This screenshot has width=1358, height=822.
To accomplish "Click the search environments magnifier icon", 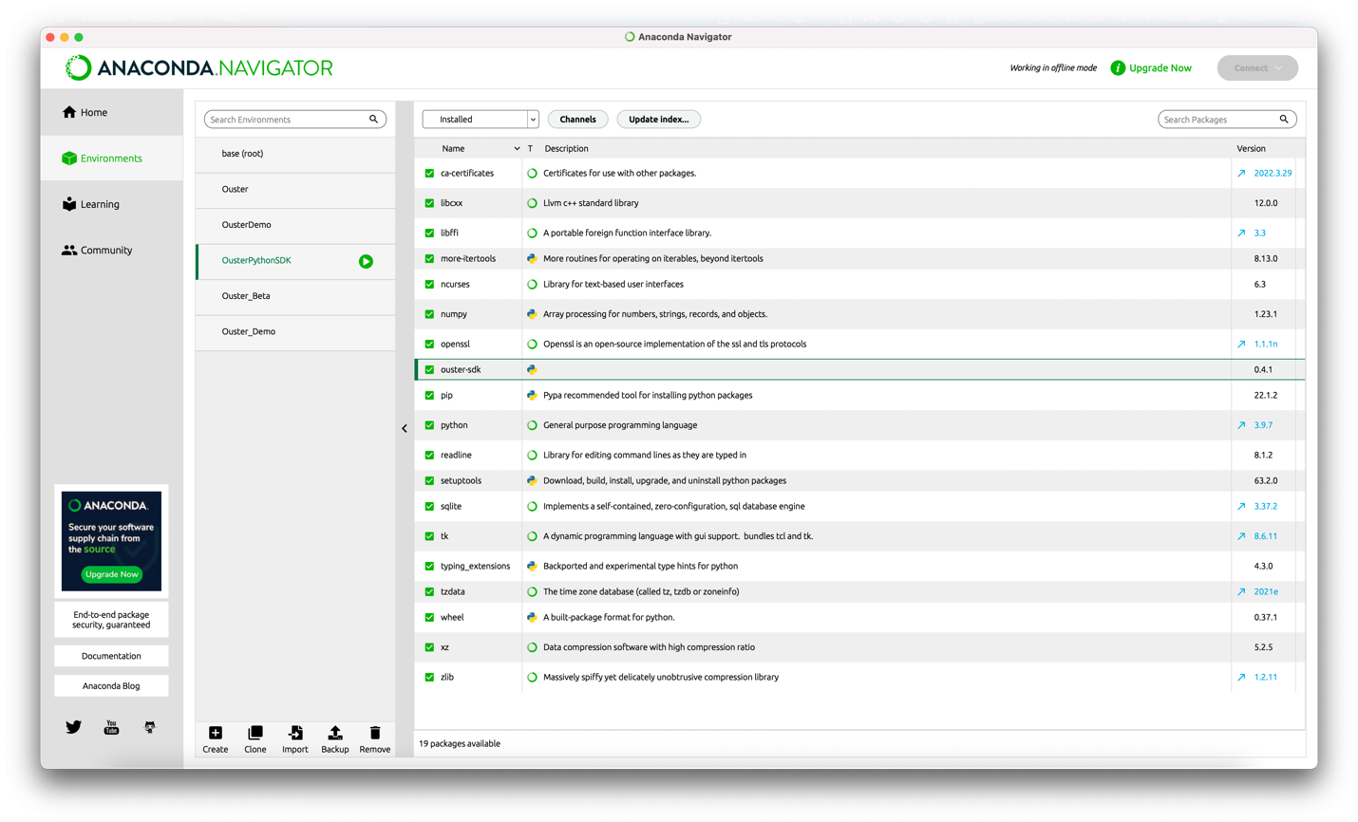I will (x=373, y=120).
